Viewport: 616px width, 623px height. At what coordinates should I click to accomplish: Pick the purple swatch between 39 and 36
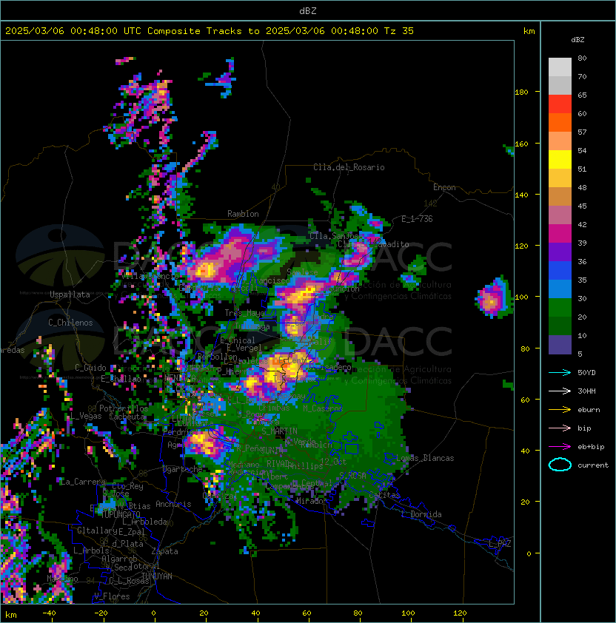click(560, 252)
